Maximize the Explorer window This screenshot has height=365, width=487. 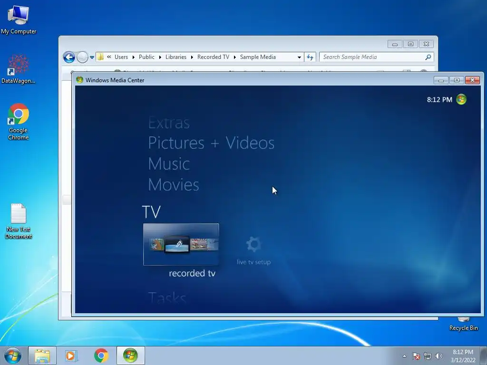(x=410, y=44)
